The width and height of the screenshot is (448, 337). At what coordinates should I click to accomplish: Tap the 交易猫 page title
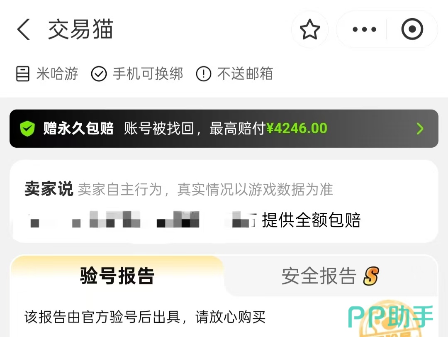80,29
